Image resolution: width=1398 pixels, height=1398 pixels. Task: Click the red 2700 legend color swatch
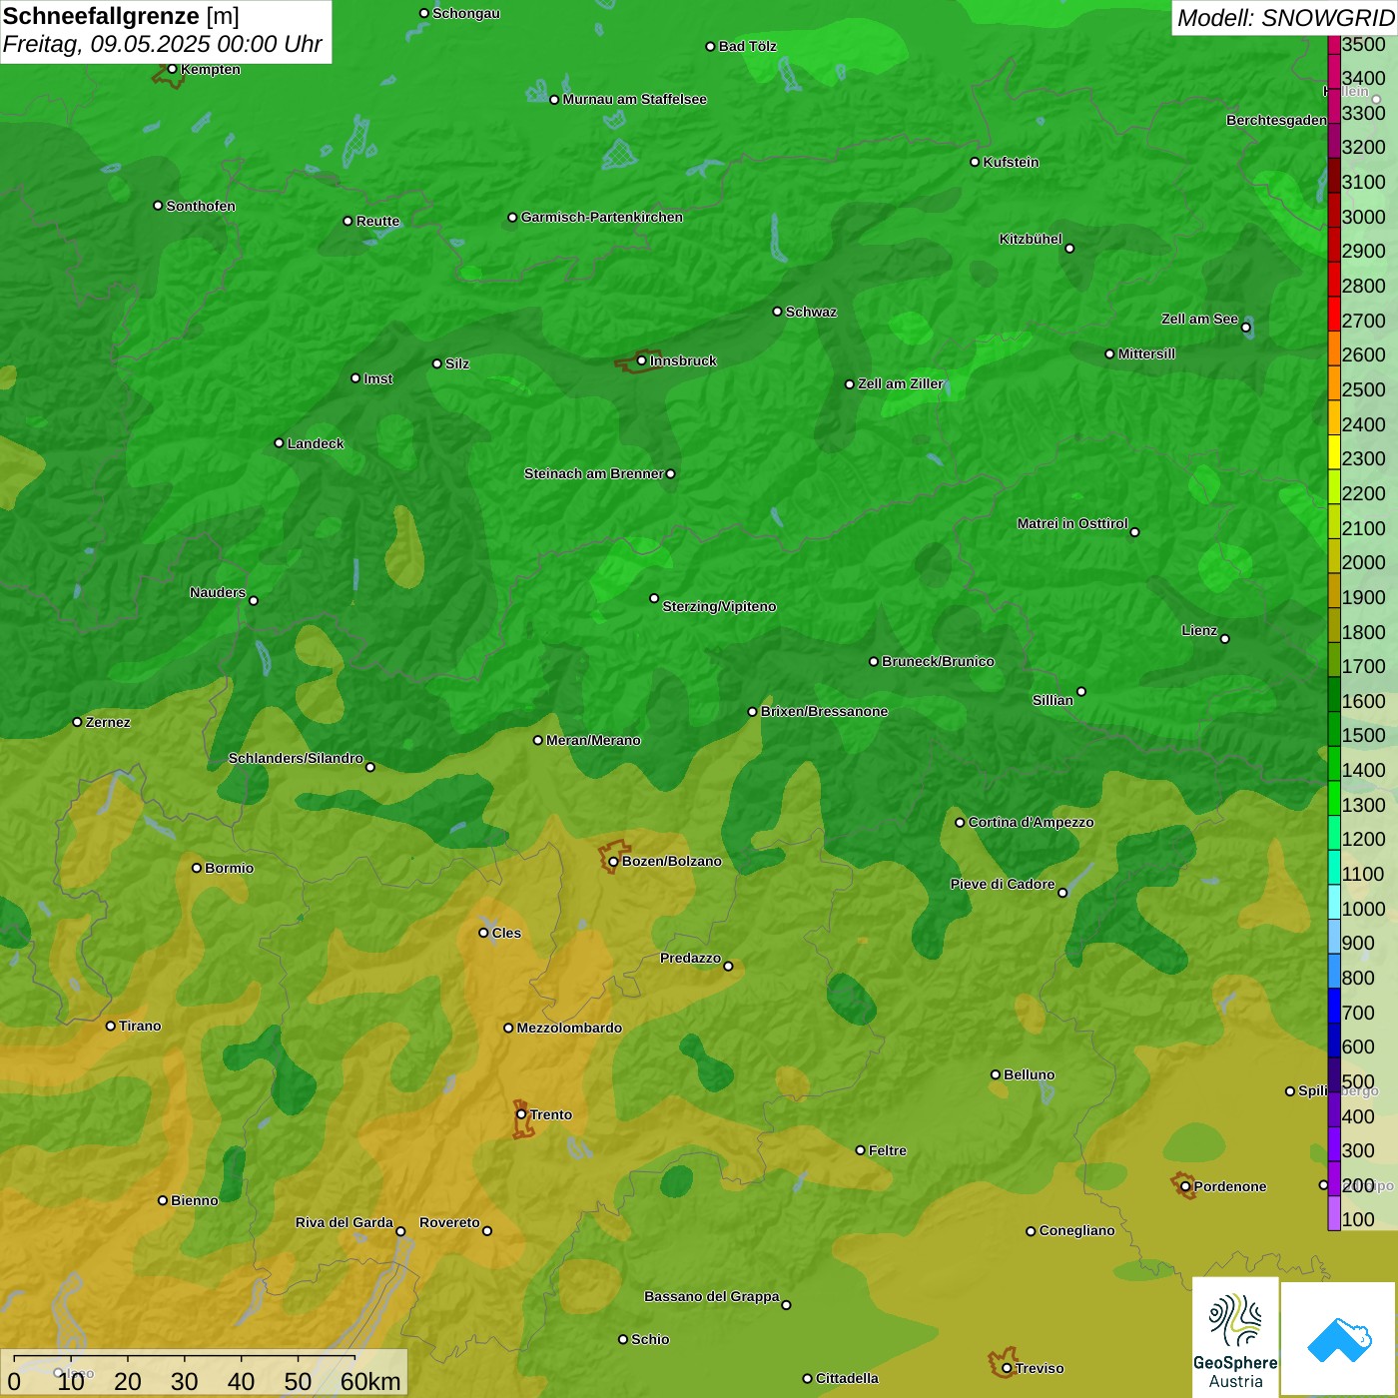pyautogui.click(x=1334, y=314)
